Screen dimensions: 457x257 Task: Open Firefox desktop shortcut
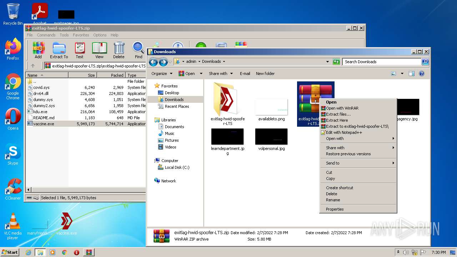(x=13, y=49)
